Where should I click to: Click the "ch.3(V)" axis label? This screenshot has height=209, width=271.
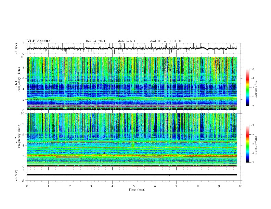point(16,175)
